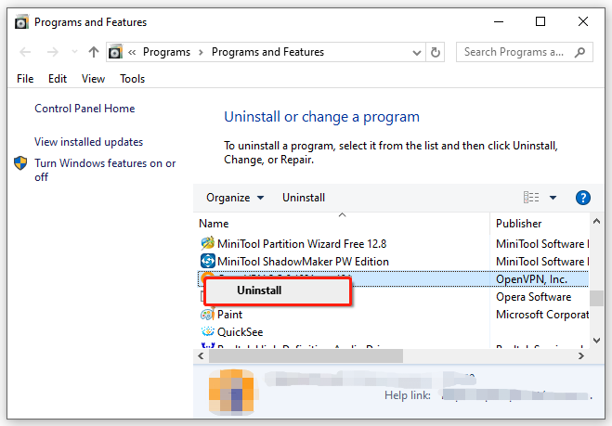Select the QuickSee program icon
The image size is (612, 426).
pyautogui.click(x=208, y=331)
